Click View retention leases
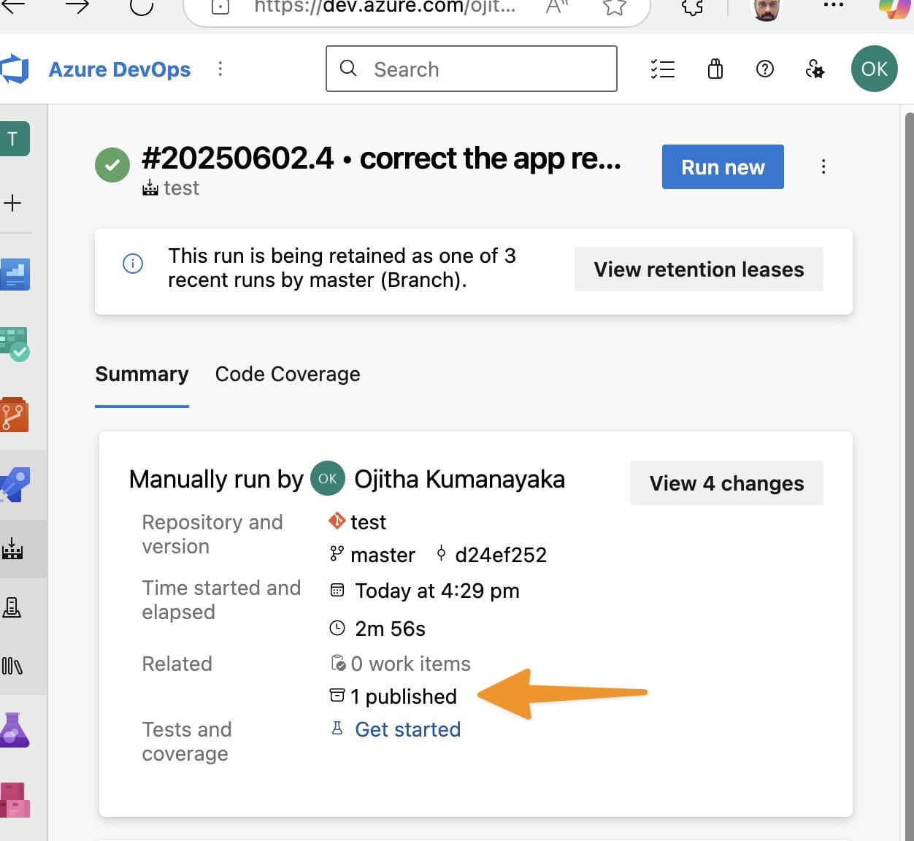 699,269
